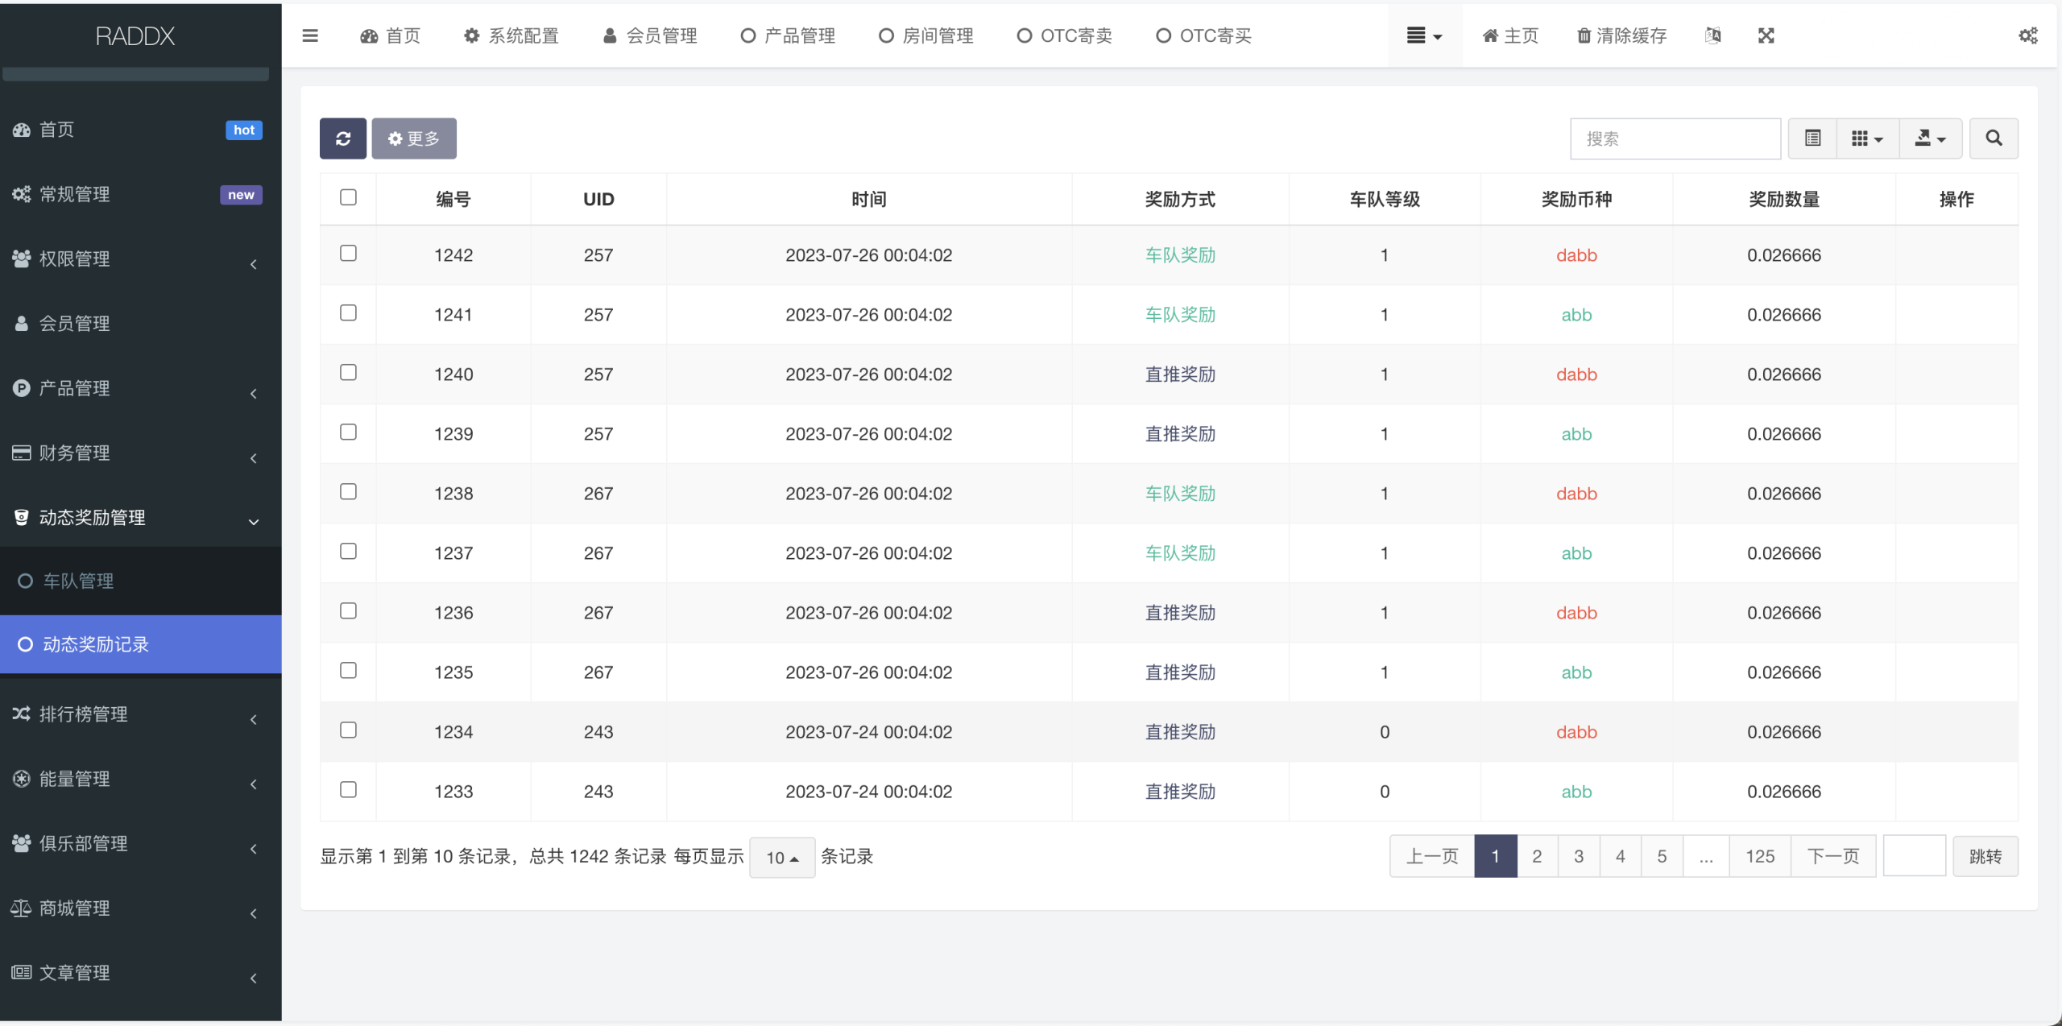The width and height of the screenshot is (2062, 1026).
Task: Open OTC寄卖 top menu
Action: [x=1065, y=35]
